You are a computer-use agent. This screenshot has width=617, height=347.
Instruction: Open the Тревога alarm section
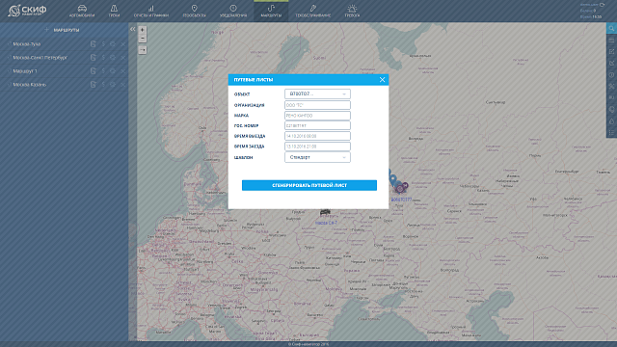(x=352, y=11)
